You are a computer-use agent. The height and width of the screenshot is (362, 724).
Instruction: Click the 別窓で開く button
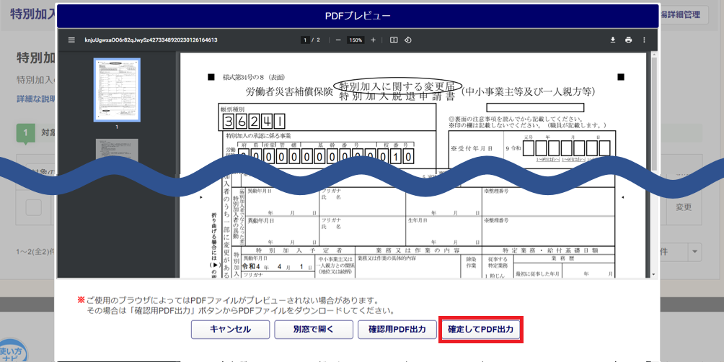(x=314, y=330)
